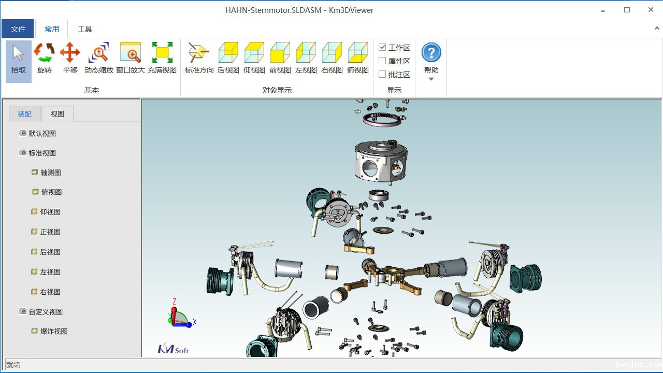Image resolution: width=663 pixels, height=373 pixels.
Task: Switch to 俯视图 in the ribbon
Action: pyautogui.click(x=357, y=59)
